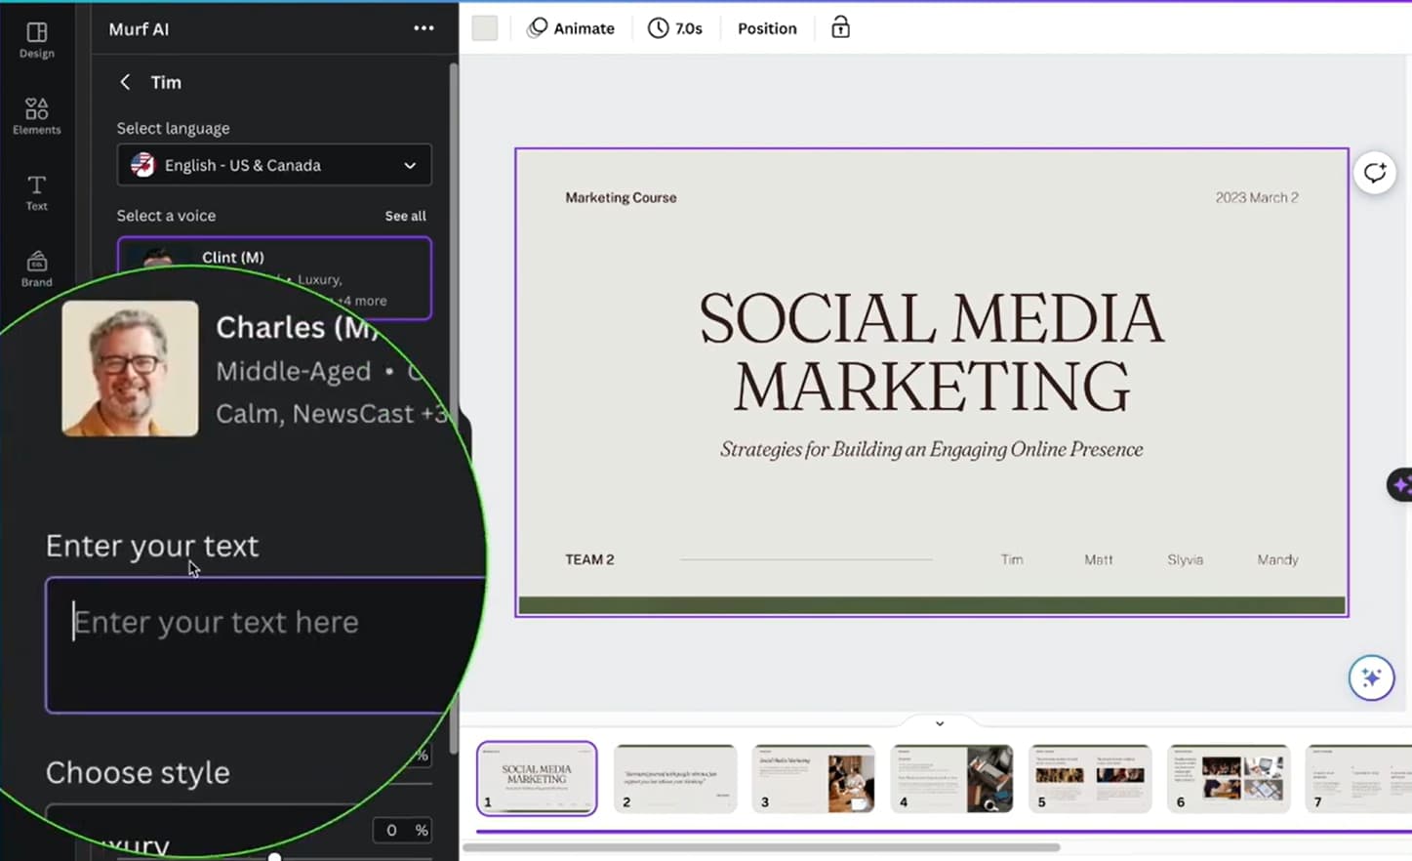Expand the English - US & Canada language dropdown
The image size is (1412, 861).
[274, 165]
